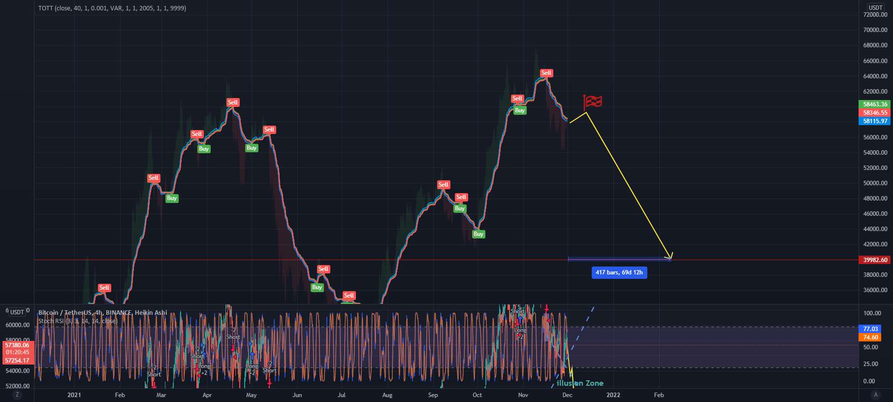Click the 100.00 level on Stoch axis

872,313
